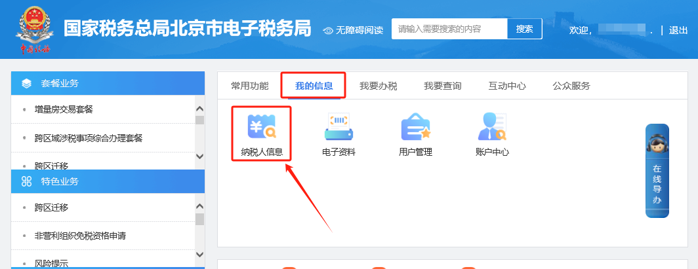Viewport: 698px width, 269px height.
Task: Click the 退出 logout link
Action: pyautogui.click(x=678, y=30)
